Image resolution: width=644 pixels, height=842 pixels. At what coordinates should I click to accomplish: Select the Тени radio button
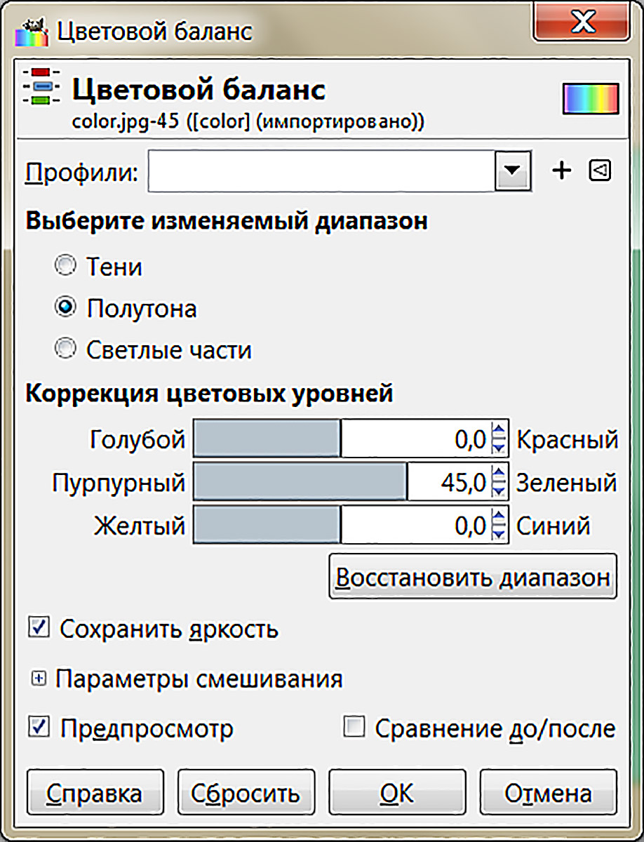[66, 266]
